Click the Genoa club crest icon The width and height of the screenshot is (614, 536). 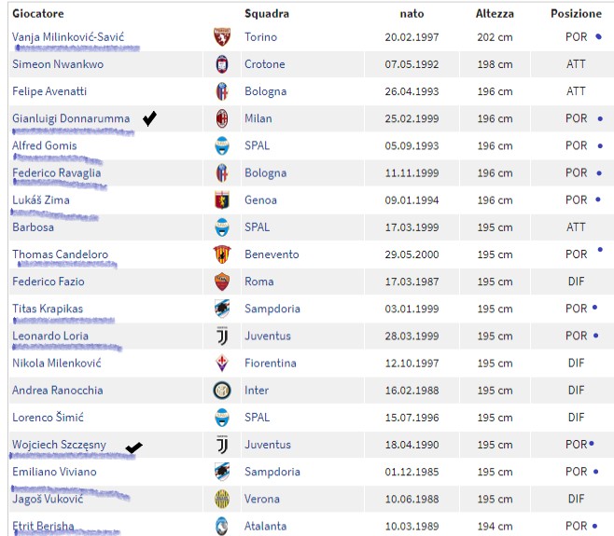coord(222,199)
